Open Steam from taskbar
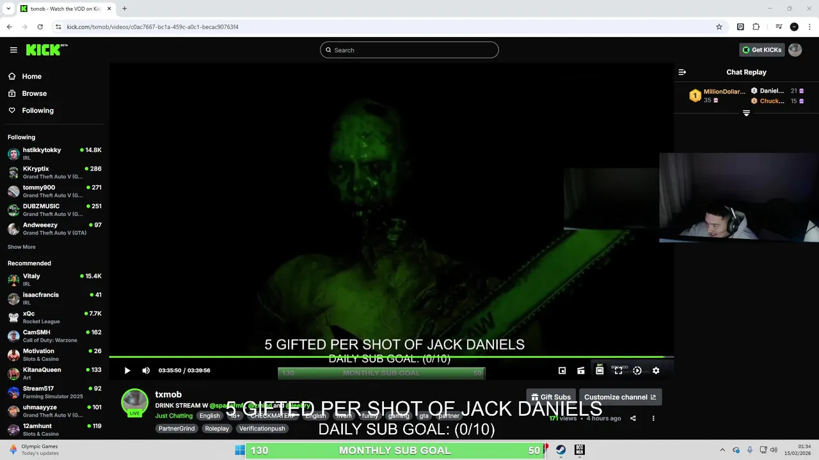819x460 pixels. [561, 450]
